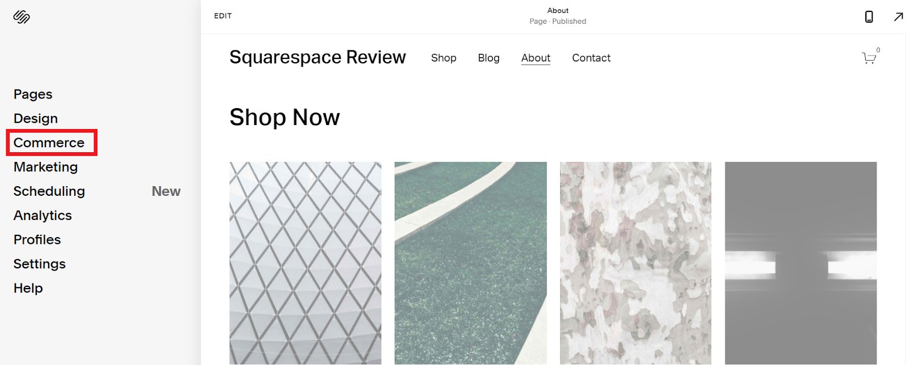Open the Blog navigation link
The image size is (906, 365).
489,58
